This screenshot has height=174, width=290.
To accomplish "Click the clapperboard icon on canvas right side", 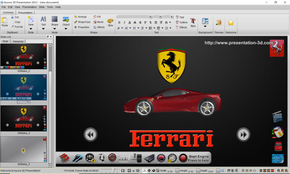I will pyautogui.click(x=278, y=117).
